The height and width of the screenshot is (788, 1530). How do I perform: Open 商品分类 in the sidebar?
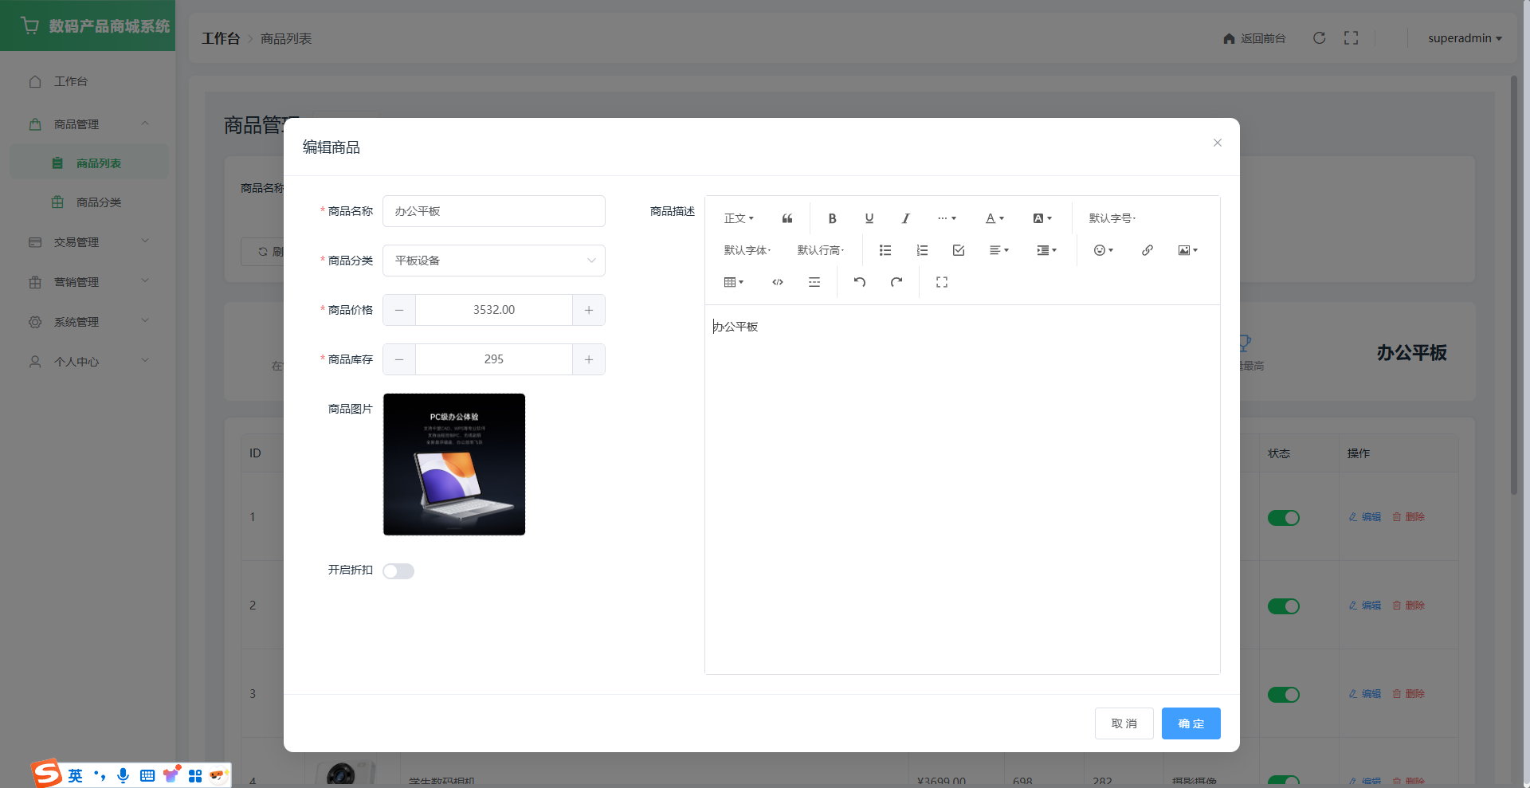pyautogui.click(x=98, y=202)
